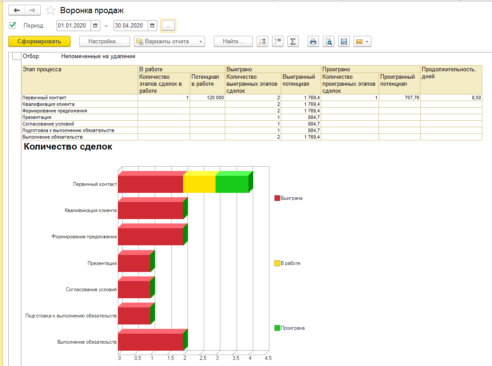Open the email send dropdown arrow
The height and width of the screenshot is (366, 492).
click(x=367, y=42)
